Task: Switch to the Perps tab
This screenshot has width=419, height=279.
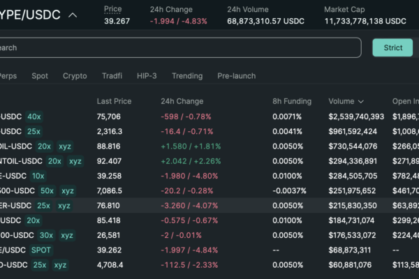Action: pos(7,76)
